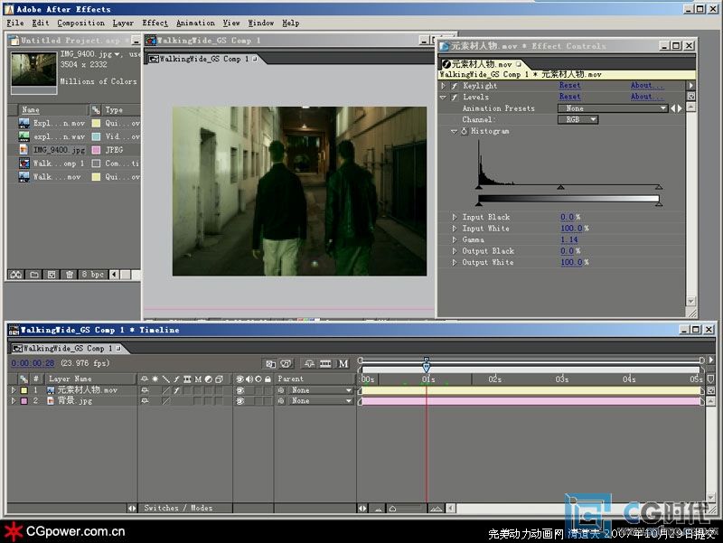Open the Channel RGB dropdown

tap(578, 120)
